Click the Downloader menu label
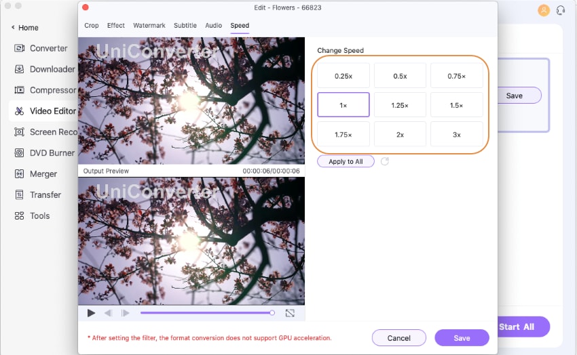The width and height of the screenshot is (577, 355). (52, 69)
